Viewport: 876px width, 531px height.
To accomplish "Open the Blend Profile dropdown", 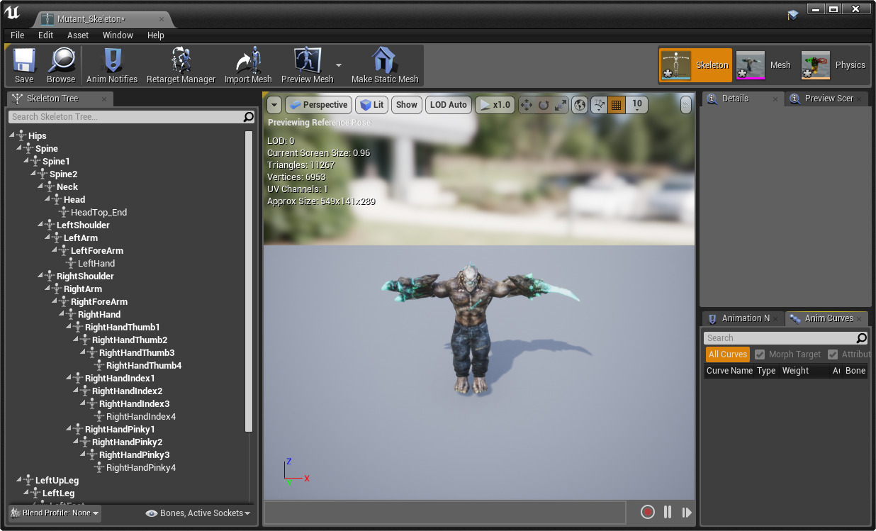I will (55, 513).
